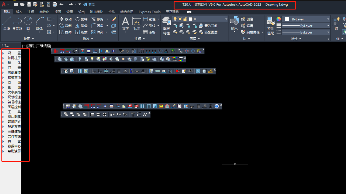This screenshot has height=194, width=346.
Task: Open AutoCAD application menu A logo
Action: pyautogui.click(x=4, y=4)
